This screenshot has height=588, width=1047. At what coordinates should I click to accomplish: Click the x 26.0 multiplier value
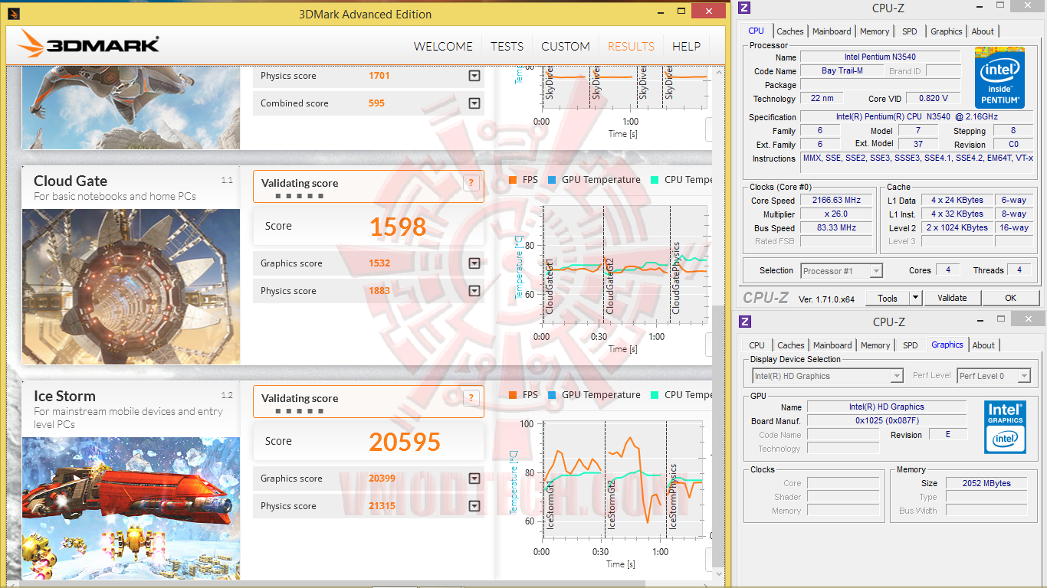point(836,214)
